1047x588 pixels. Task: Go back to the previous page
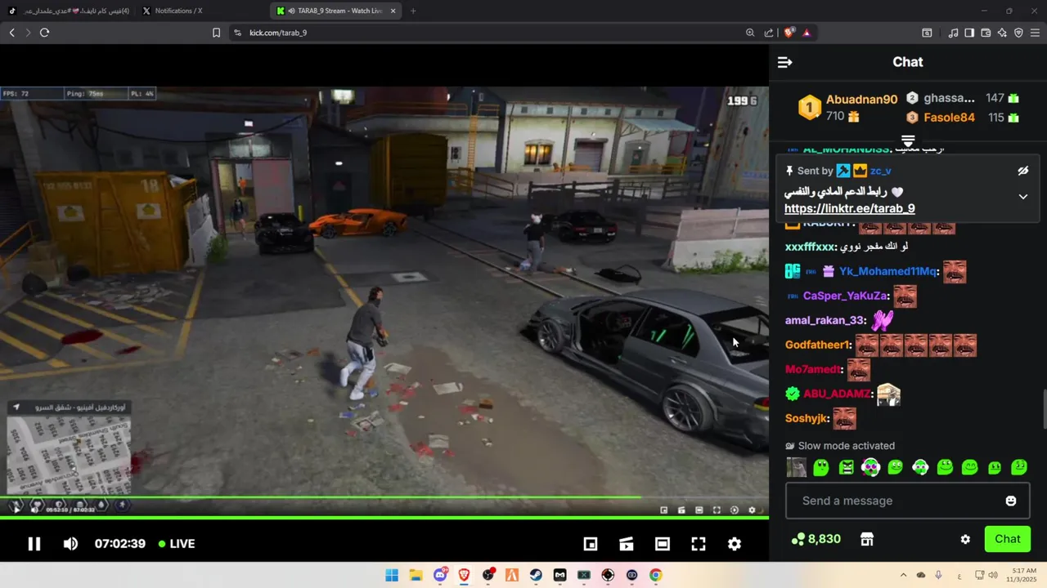pyautogui.click(x=11, y=33)
